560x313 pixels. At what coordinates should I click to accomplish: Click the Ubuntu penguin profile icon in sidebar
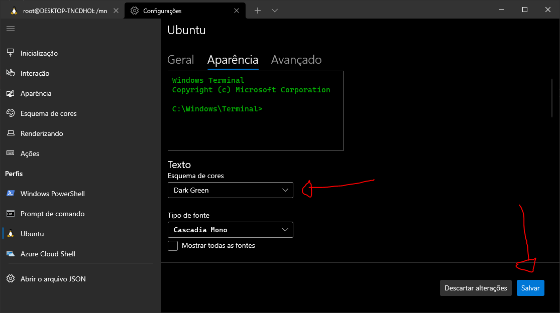click(11, 234)
